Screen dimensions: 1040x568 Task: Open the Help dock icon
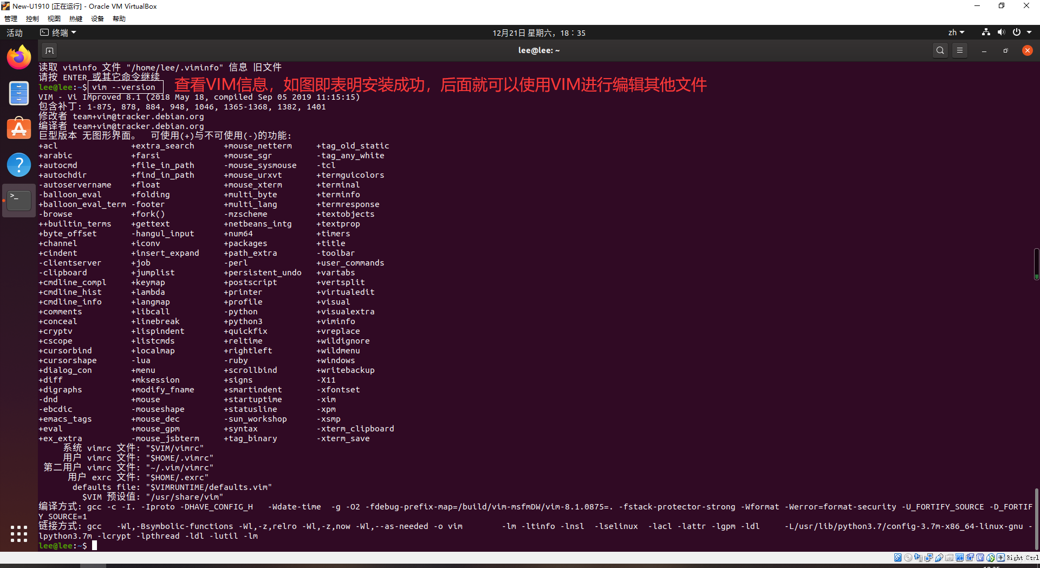click(x=19, y=165)
